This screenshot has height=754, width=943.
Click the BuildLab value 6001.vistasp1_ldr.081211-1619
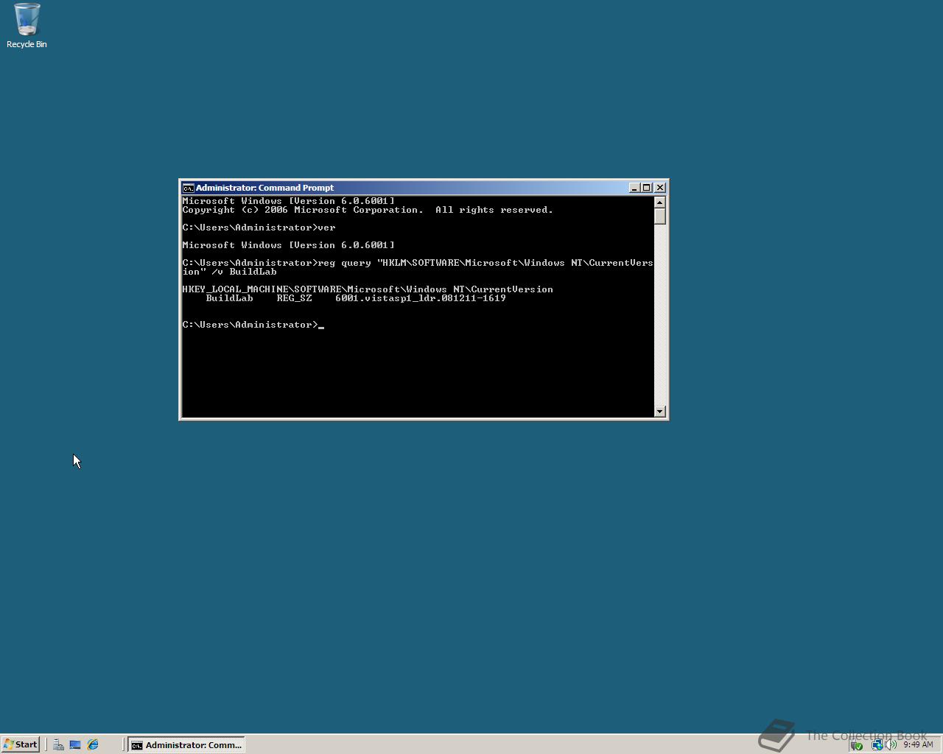coord(421,298)
